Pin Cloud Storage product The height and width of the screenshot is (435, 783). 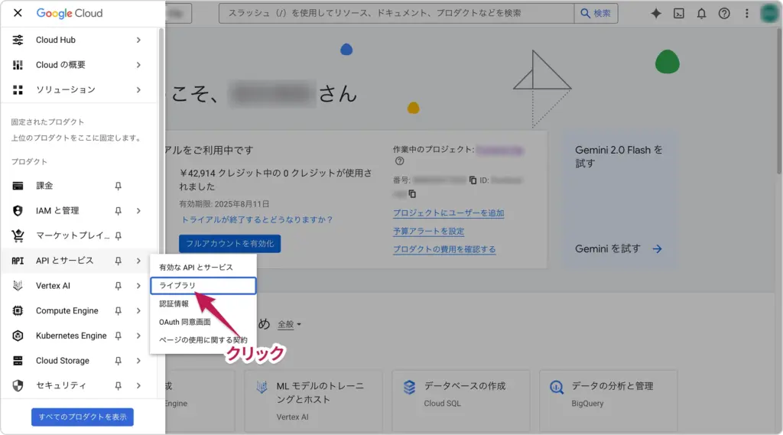(118, 361)
